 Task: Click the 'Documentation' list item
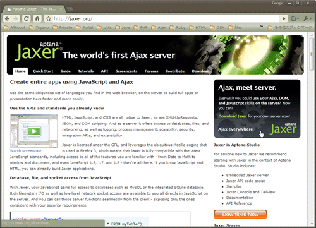[240, 198]
